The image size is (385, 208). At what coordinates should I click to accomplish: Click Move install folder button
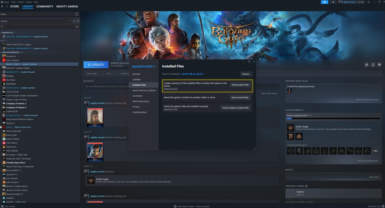240,97
